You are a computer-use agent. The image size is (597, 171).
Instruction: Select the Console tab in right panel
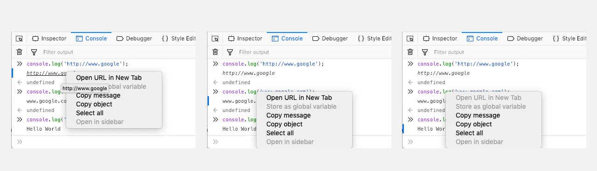[x=482, y=39]
